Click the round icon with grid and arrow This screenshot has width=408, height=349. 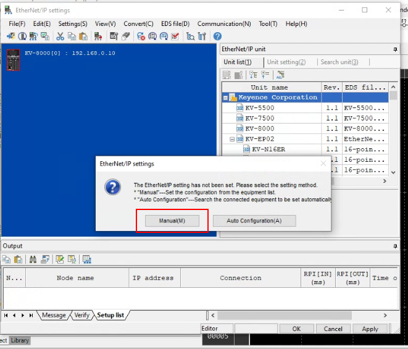coord(152,36)
